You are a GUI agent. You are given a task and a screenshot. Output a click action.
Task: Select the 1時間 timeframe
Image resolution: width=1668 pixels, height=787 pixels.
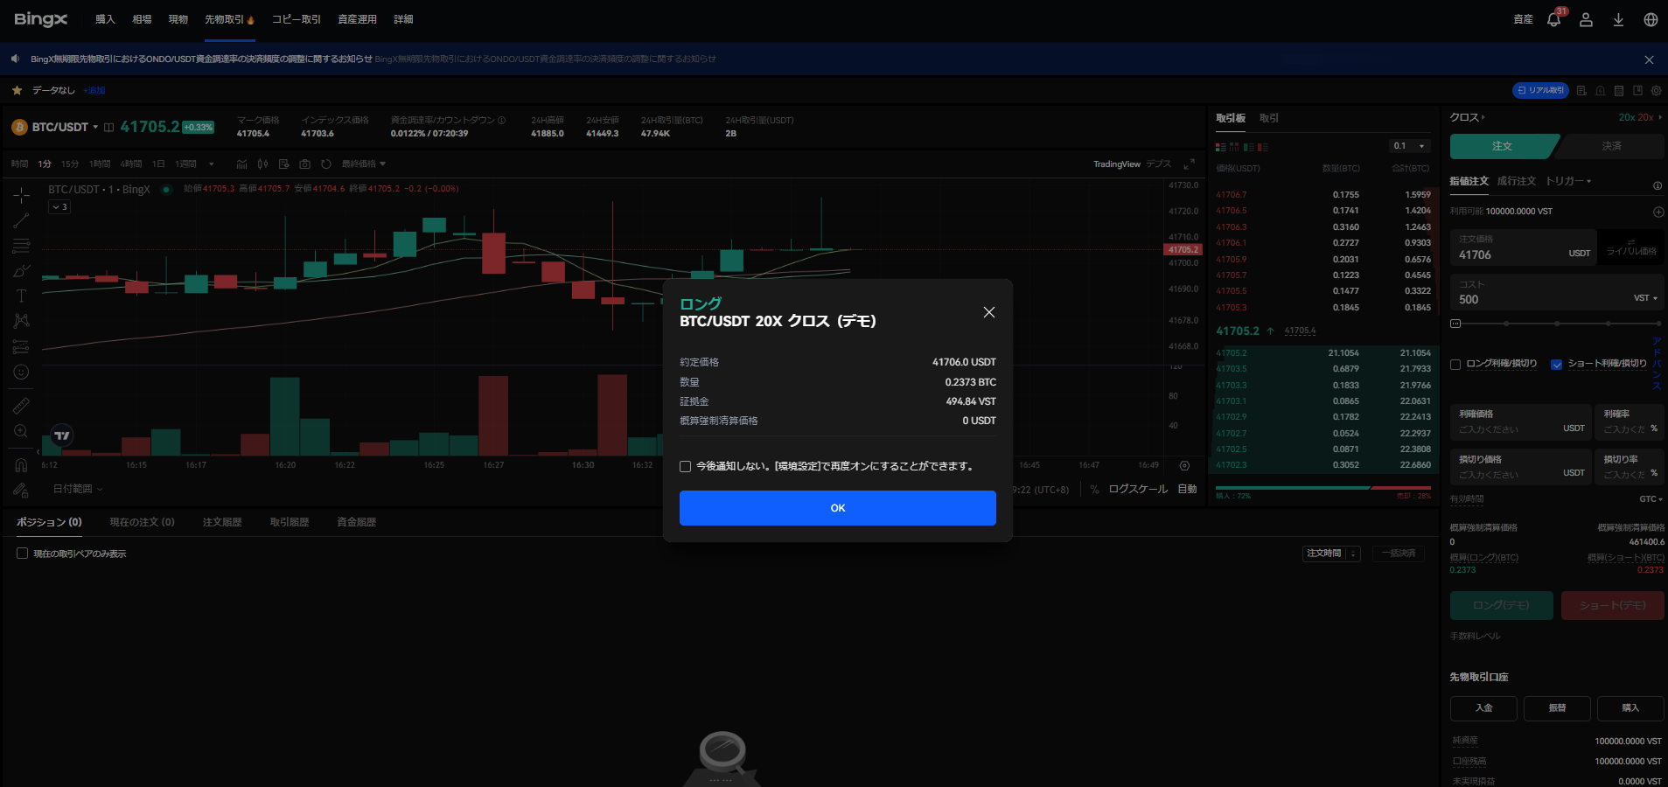pos(100,164)
